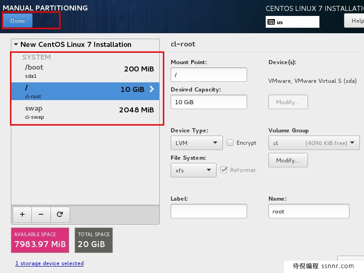Click the Name field containing root
Screen dimensions: 364x273
tap(309, 211)
